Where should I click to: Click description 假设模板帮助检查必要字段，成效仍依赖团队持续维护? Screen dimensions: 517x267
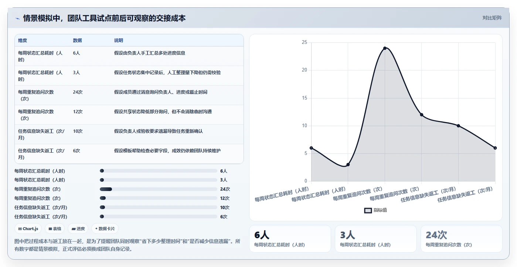point(167,151)
